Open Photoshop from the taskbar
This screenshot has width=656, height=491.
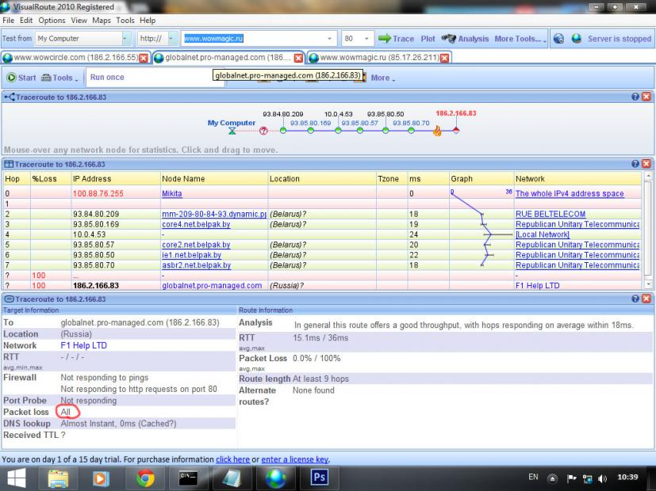click(319, 478)
